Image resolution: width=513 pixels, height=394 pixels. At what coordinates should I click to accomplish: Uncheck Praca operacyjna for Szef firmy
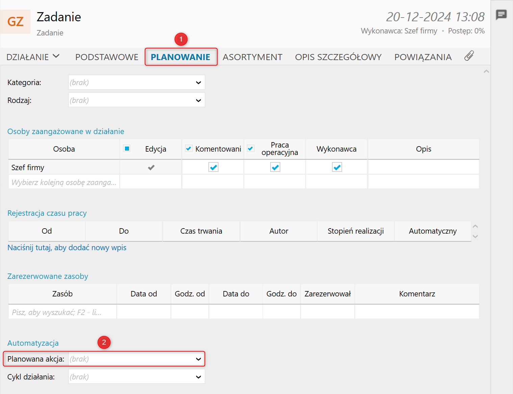click(x=275, y=167)
